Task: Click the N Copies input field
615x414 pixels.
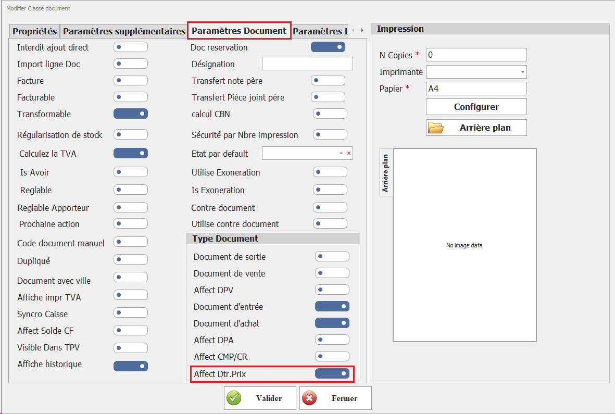Action: [476, 55]
